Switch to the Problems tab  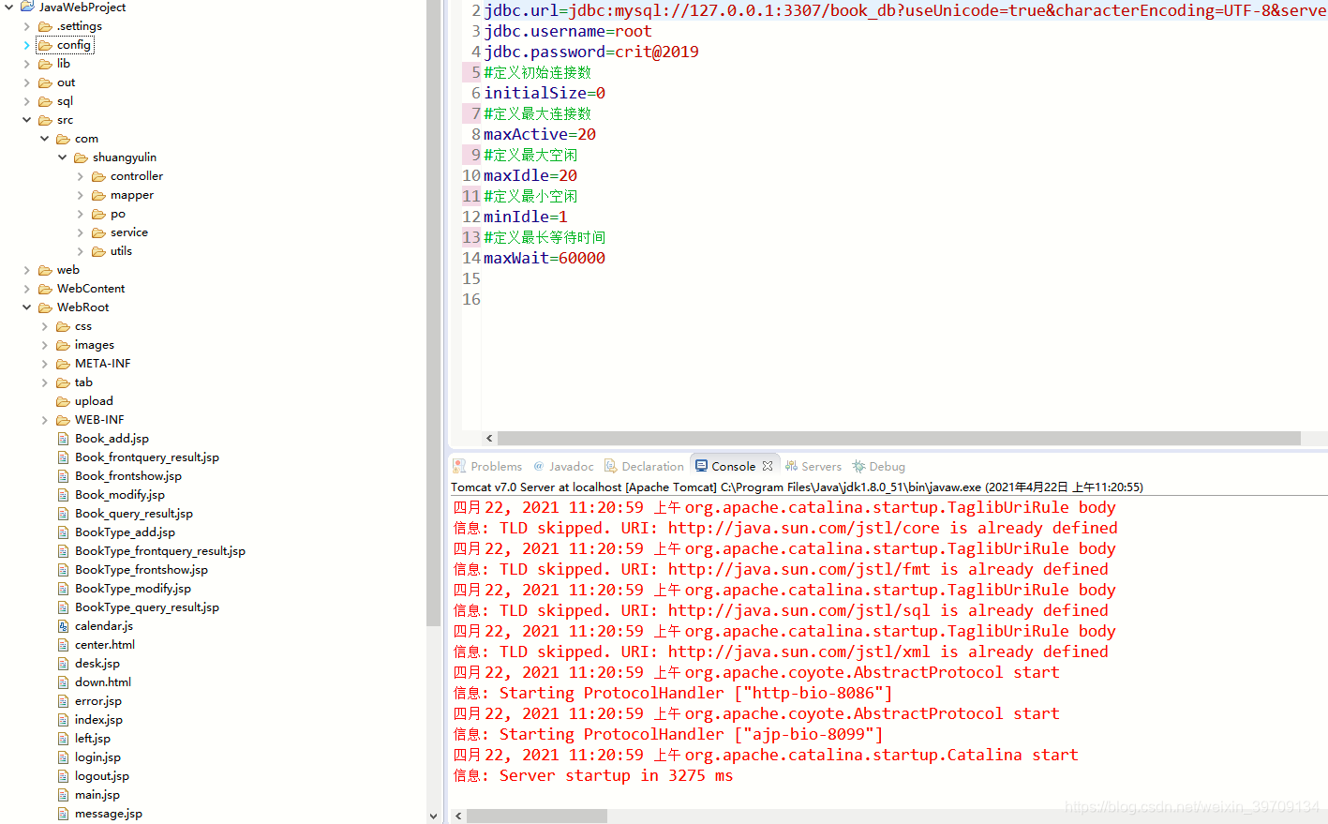tap(487, 466)
